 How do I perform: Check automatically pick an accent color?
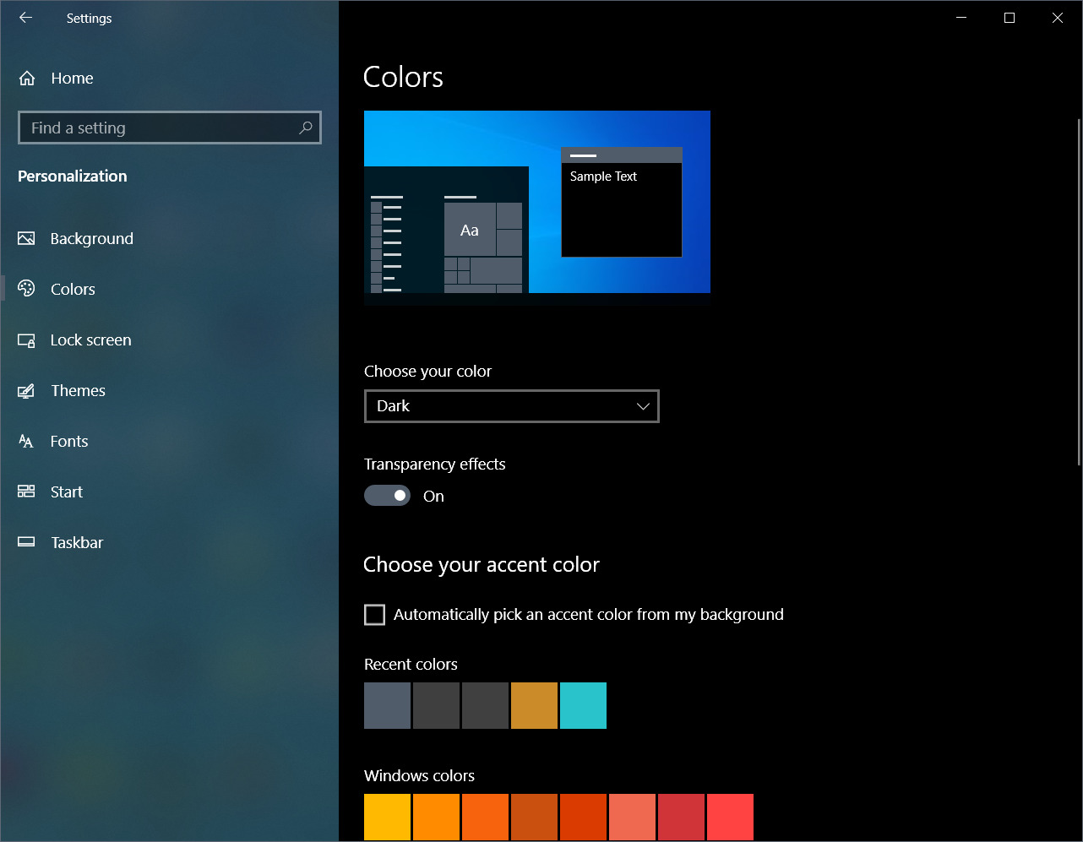click(374, 614)
